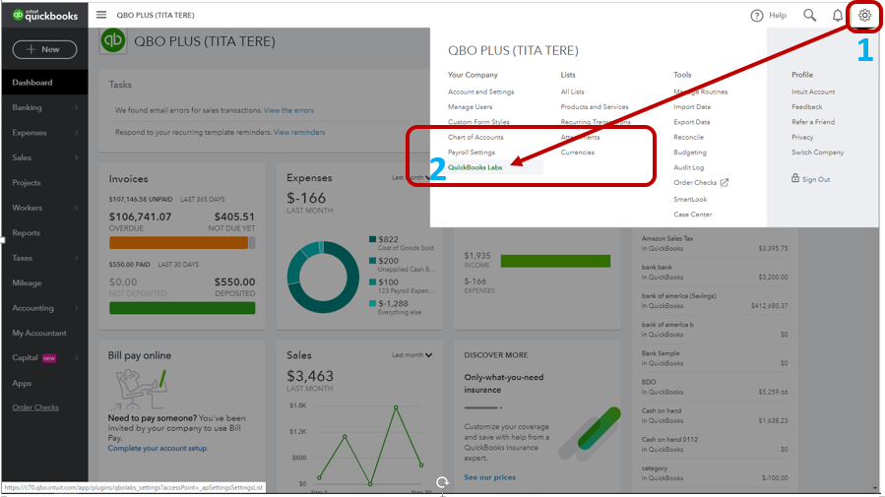The width and height of the screenshot is (885, 497).
Task: Open QuickBooks Labs menu item
Action: [x=474, y=167]
